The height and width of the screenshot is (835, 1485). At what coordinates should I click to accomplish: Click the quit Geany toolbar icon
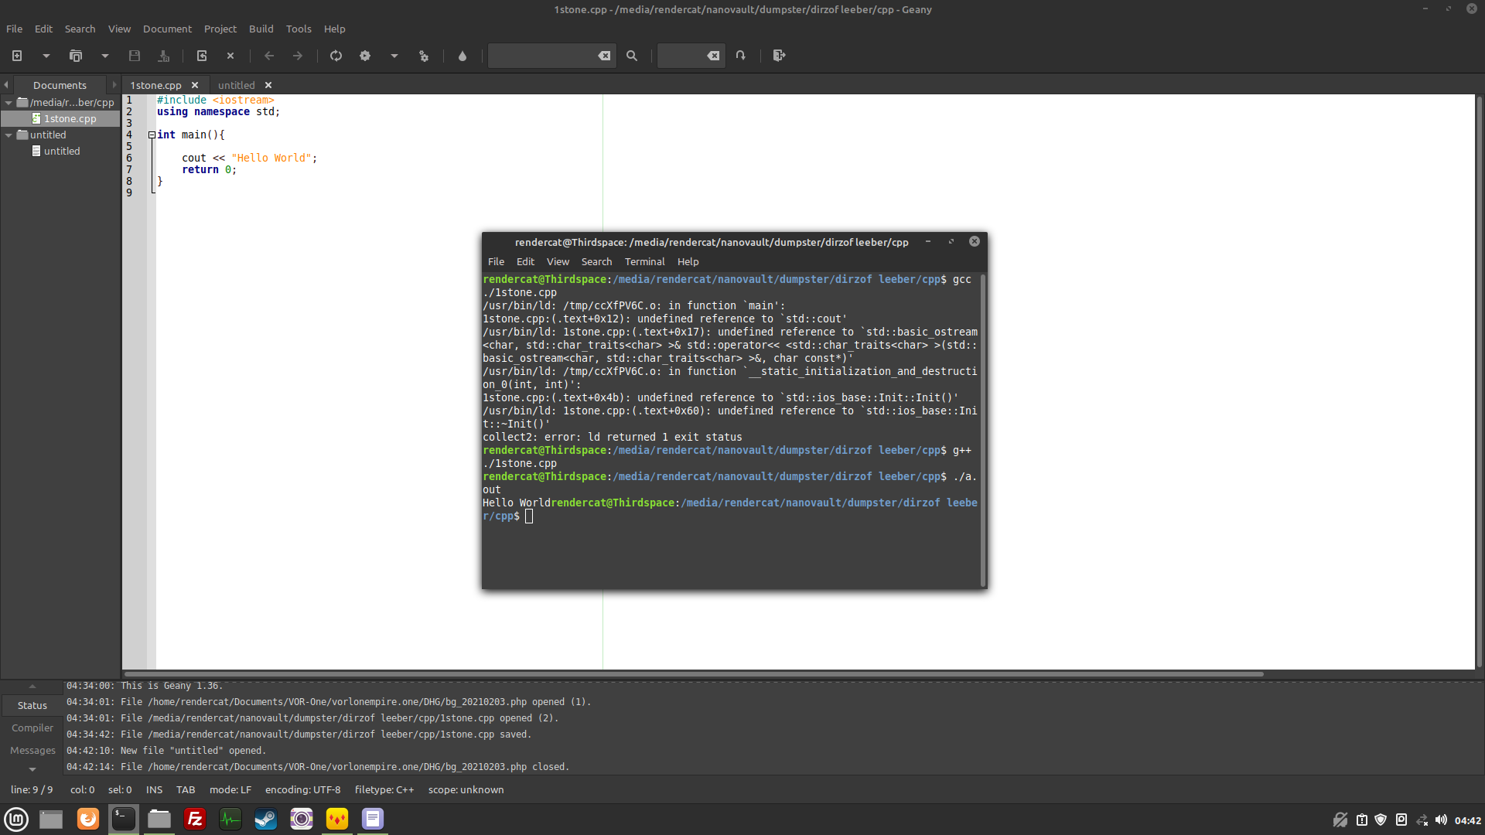click(779, 56)
